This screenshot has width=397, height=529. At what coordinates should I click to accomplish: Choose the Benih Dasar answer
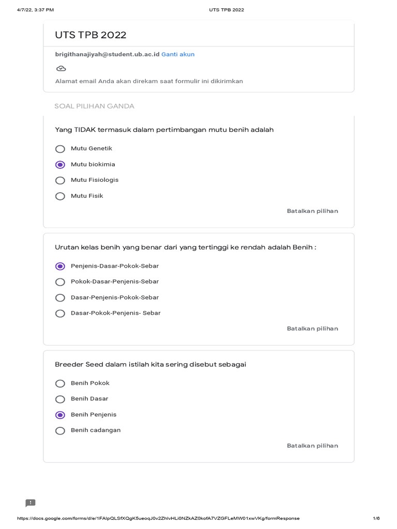click(60, 399)
